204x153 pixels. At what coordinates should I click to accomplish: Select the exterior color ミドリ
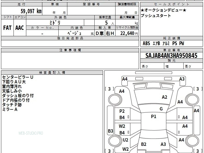(x=55, y=23)
